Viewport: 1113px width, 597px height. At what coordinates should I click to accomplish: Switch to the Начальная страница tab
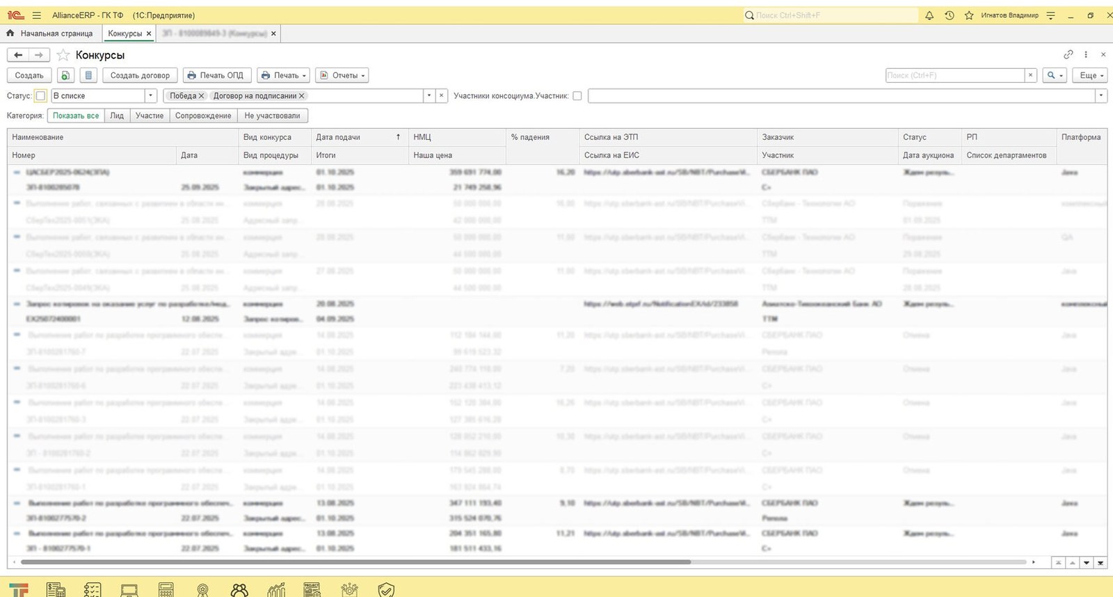[x=49, y=33]
